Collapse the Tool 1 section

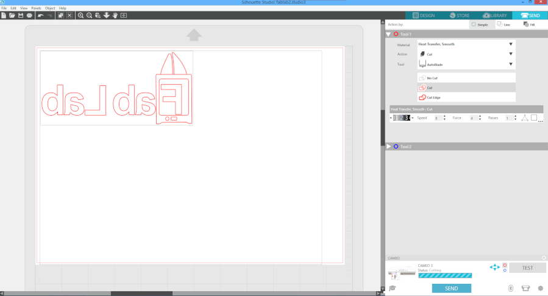click(388, 34)
